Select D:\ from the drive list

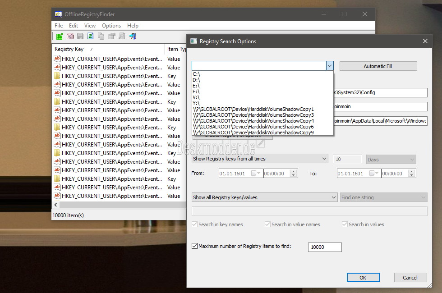point(262,80)
